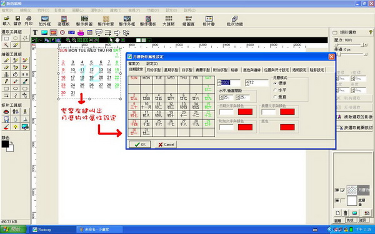Open the 加外框 add-frame tool

coord(45,21)
